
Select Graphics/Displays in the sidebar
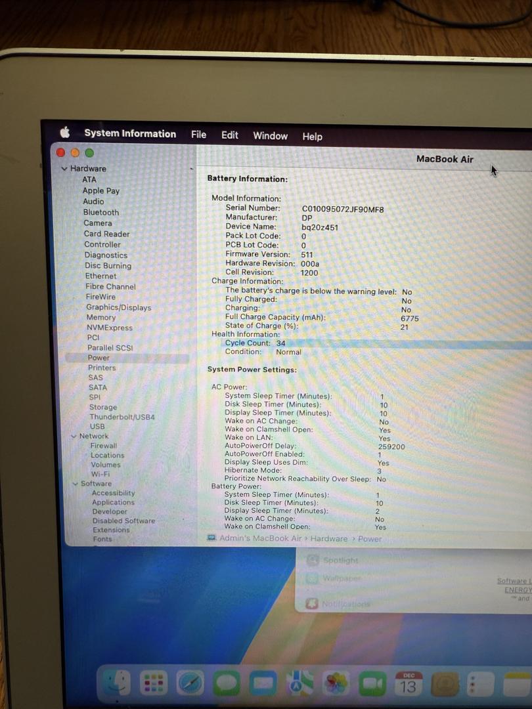click(x=118, y=307)
